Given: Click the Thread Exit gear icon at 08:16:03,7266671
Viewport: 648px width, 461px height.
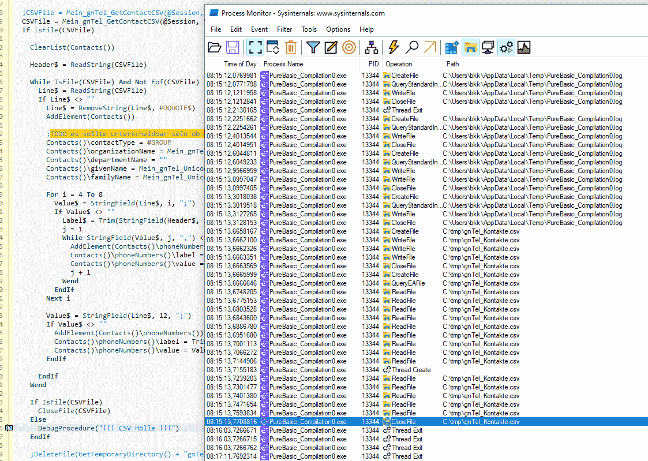Looking at the screenshot, I should click(x=387, y=430).
